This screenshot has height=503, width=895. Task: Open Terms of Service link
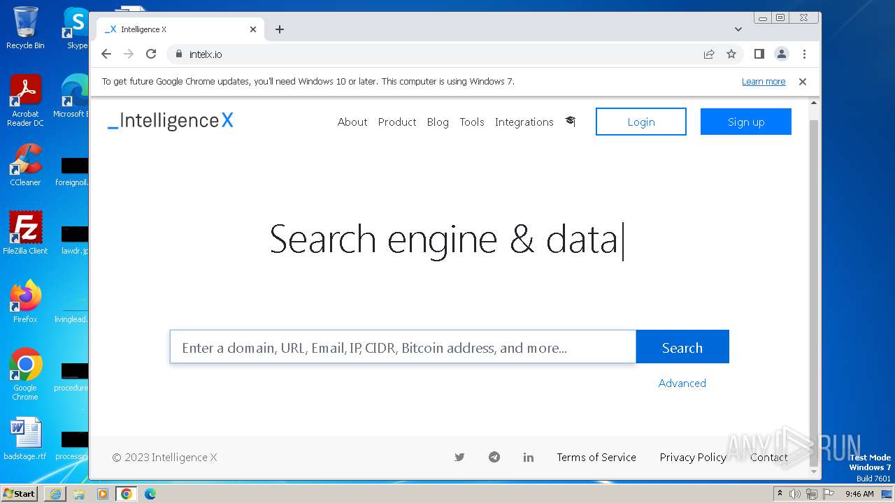(x=596, y=458)
